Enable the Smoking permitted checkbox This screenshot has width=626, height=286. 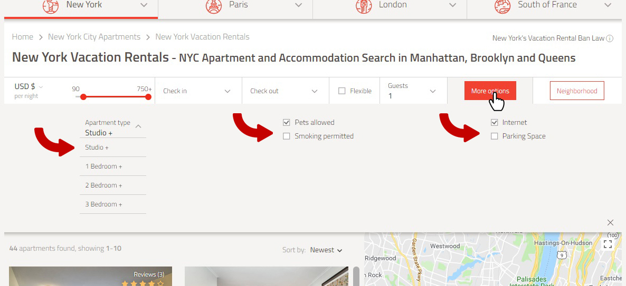286,136
